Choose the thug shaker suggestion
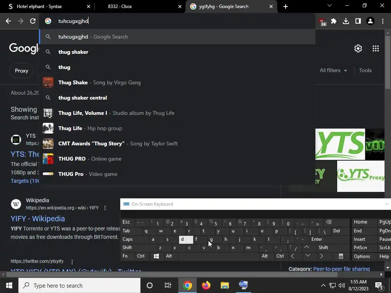Screen dimensions: 391x293 click(x=177, y=52)
